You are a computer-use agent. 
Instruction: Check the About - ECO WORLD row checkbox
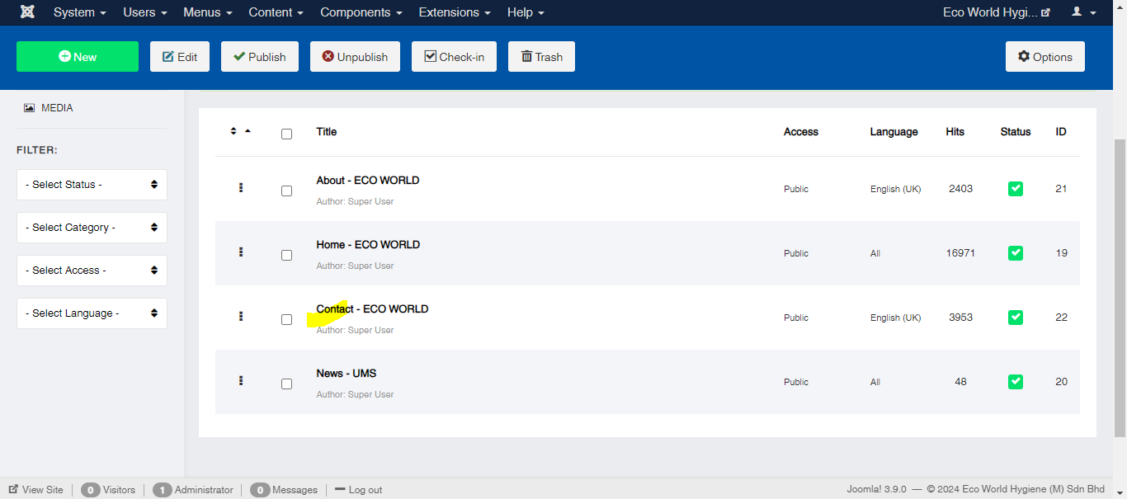click(x=286, y=191)
